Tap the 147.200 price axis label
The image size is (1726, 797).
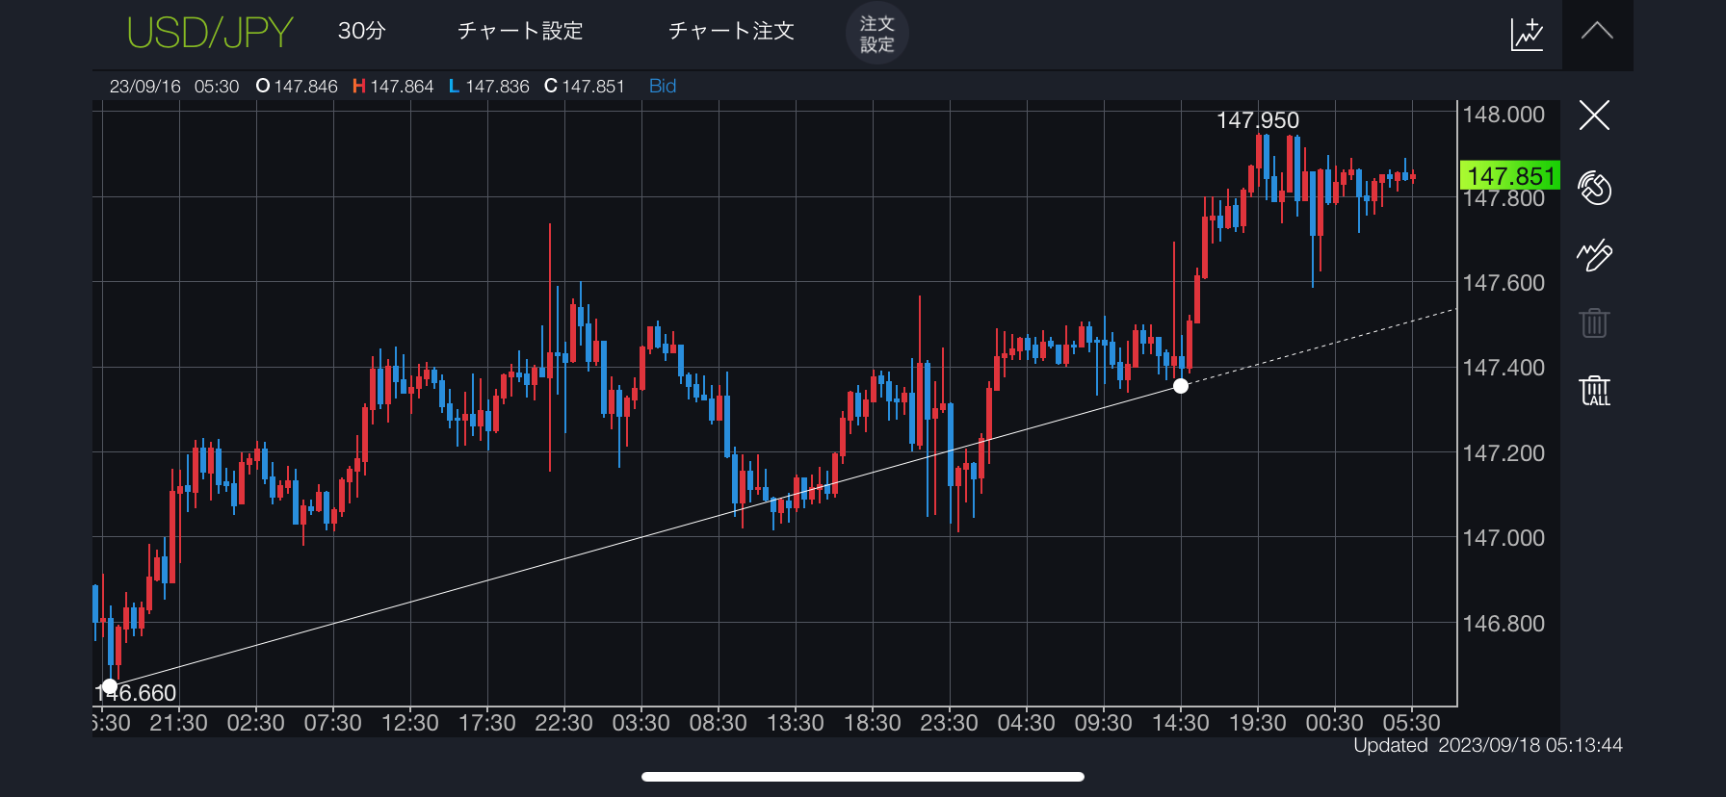[x=1504, y=453]
